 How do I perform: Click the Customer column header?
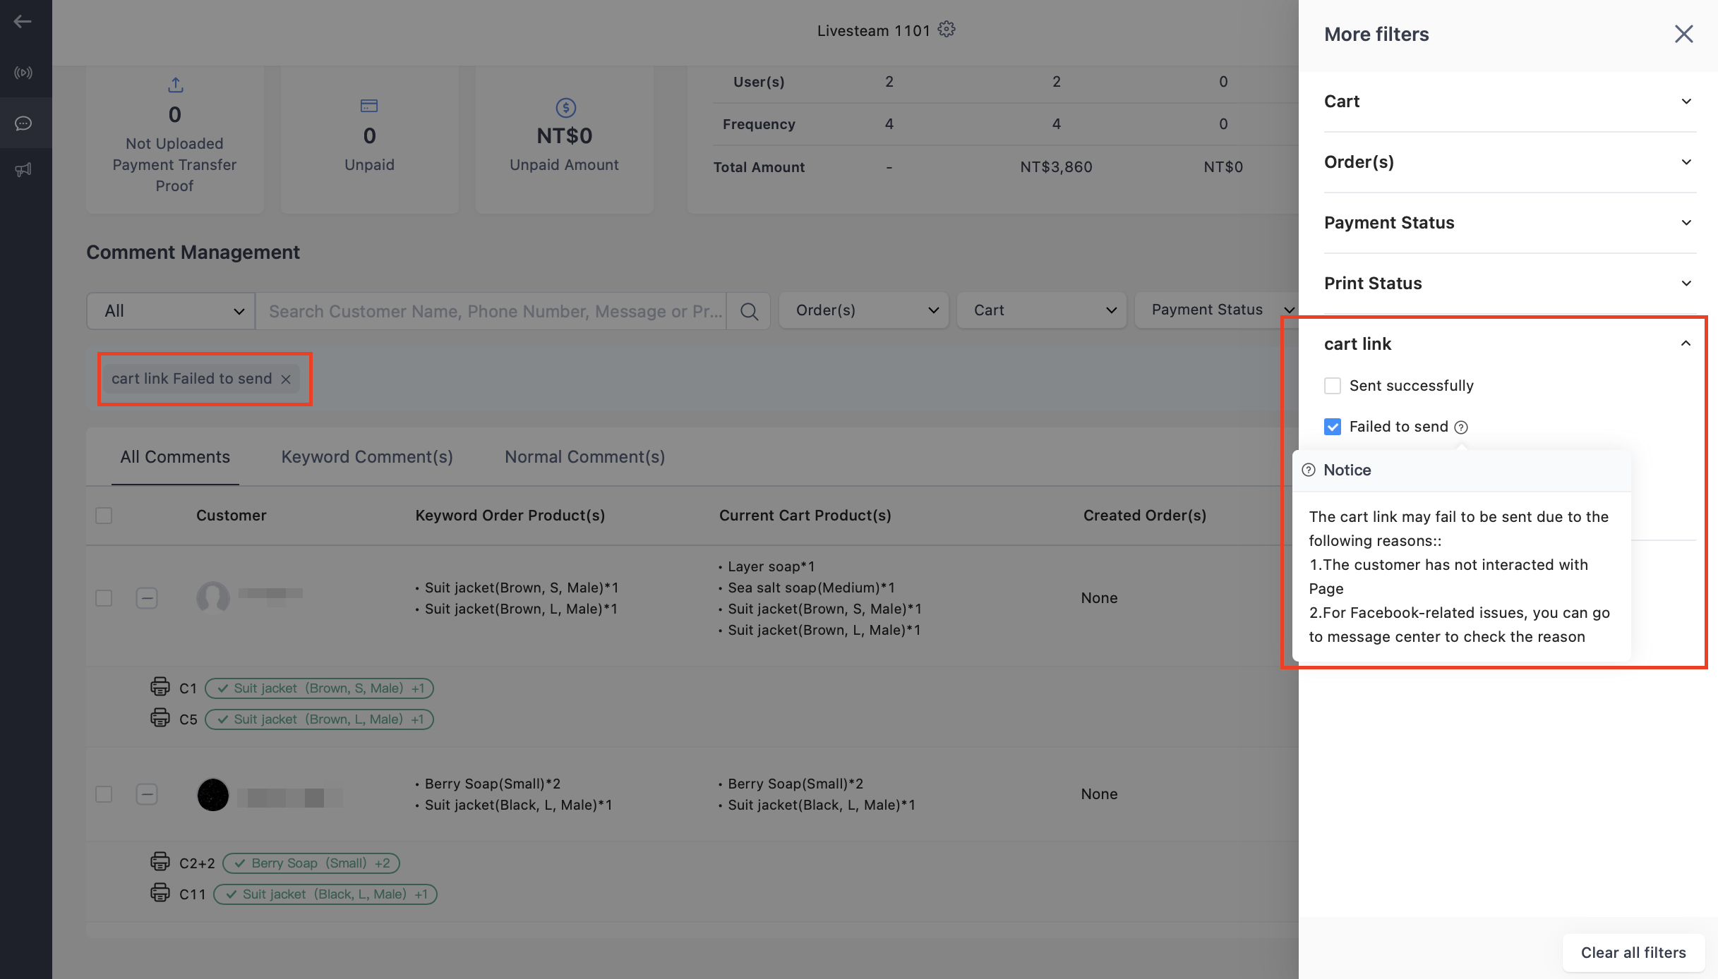(232, 516)
